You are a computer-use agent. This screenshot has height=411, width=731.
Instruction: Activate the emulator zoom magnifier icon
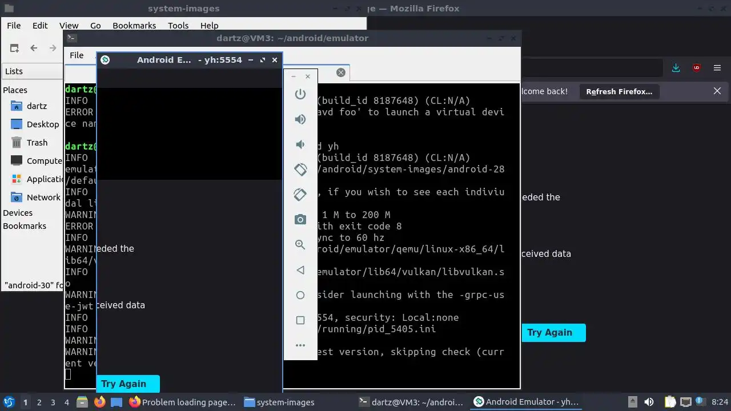pos(300,245)
